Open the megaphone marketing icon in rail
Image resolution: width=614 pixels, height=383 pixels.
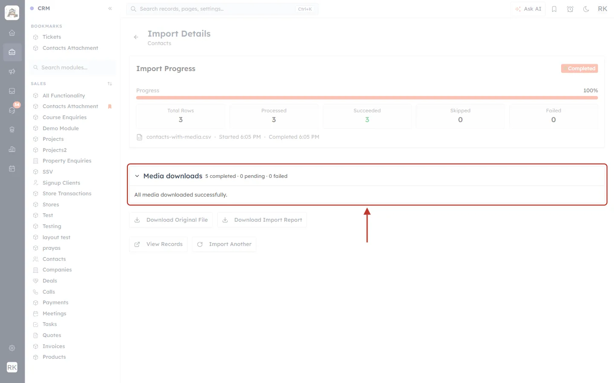pyautogui.click(x=12, y=71)
